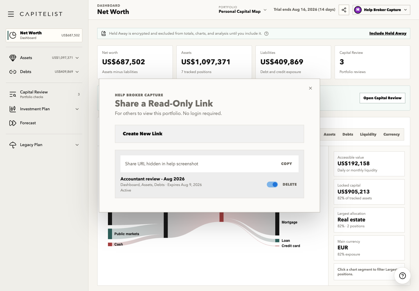Click the Capital Review count badge 3
Image resolution: width=419 pixels, height=291 pixels.
(79, 94)
